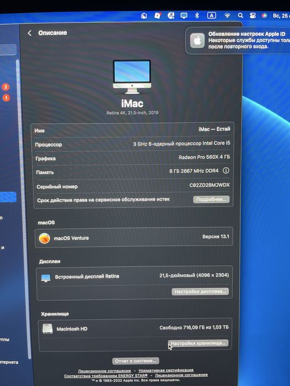Viewport: 290px width, 386px height.
Task: Open Настройки хранилища… button
Action: (198, 343)
